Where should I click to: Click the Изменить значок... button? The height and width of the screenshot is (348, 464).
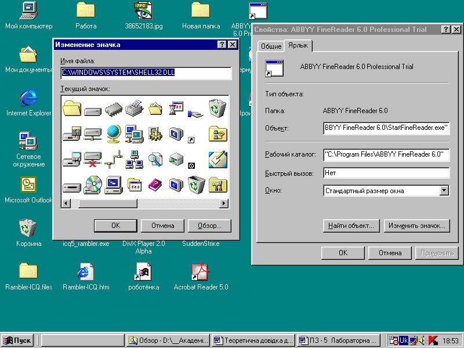(x=416, y=226)
